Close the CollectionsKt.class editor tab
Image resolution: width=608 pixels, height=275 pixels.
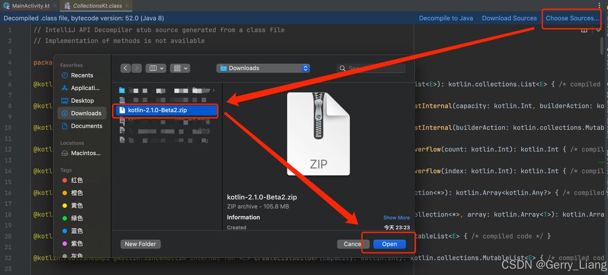tap(127, 6)
